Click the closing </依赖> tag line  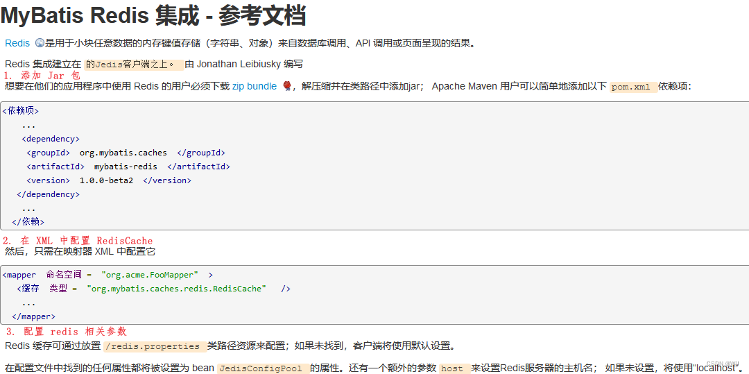(x=28, y=222)
